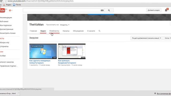Open the Обсуждение tab
Screen dimensions: 171x96
tap(78, 31)
